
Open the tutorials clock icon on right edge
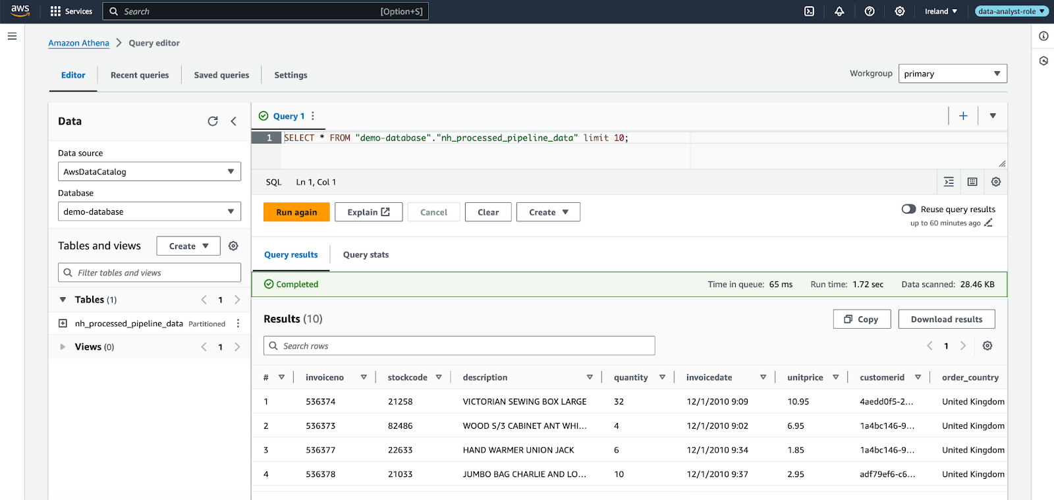tap(1043, 61)
